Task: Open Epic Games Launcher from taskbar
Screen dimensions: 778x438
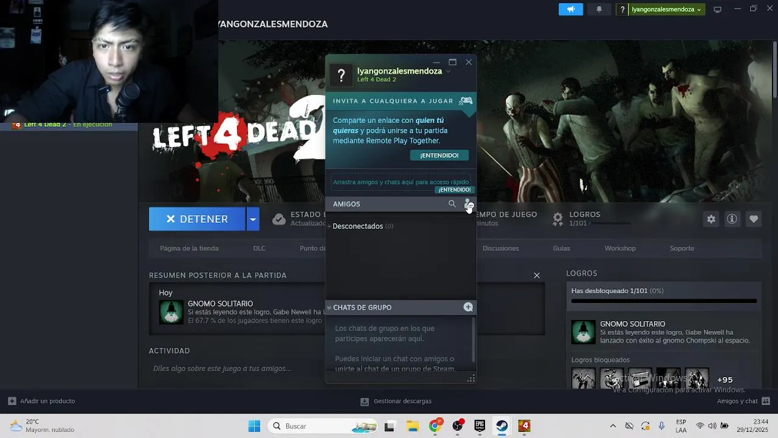Action: pos(480,426)
